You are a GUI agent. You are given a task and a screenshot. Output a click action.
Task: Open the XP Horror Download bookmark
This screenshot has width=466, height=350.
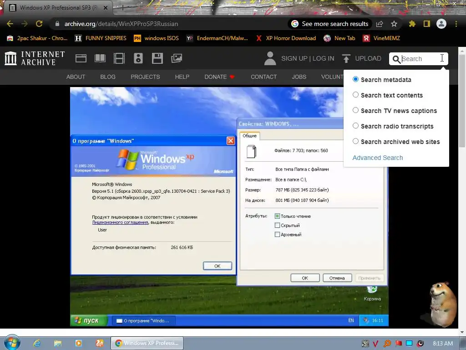tap(286, 38)
